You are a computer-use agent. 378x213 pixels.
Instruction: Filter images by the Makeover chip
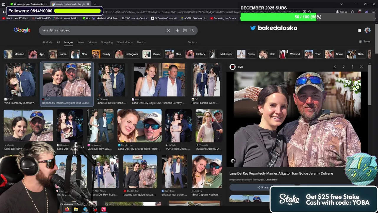pos(222,54)
